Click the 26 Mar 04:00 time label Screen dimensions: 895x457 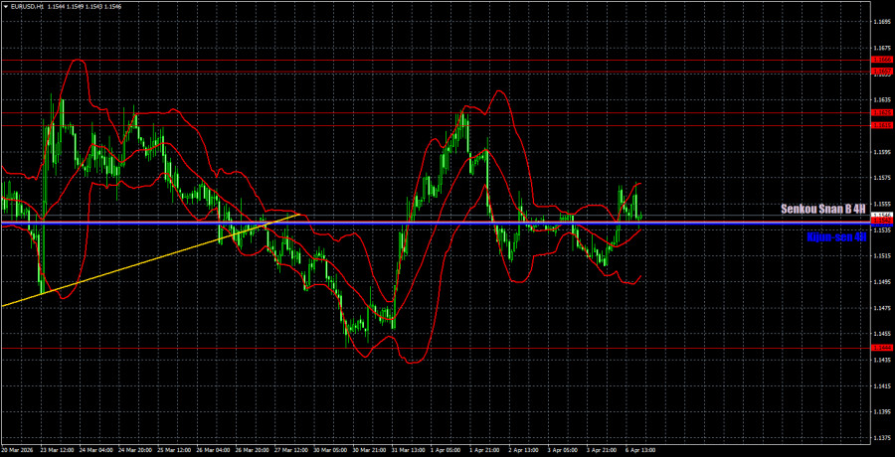[x=213, y=450]
